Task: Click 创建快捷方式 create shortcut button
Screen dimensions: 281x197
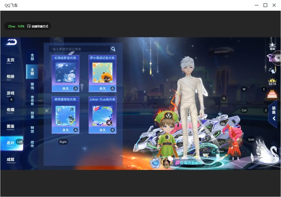Action: pos(38,26)
